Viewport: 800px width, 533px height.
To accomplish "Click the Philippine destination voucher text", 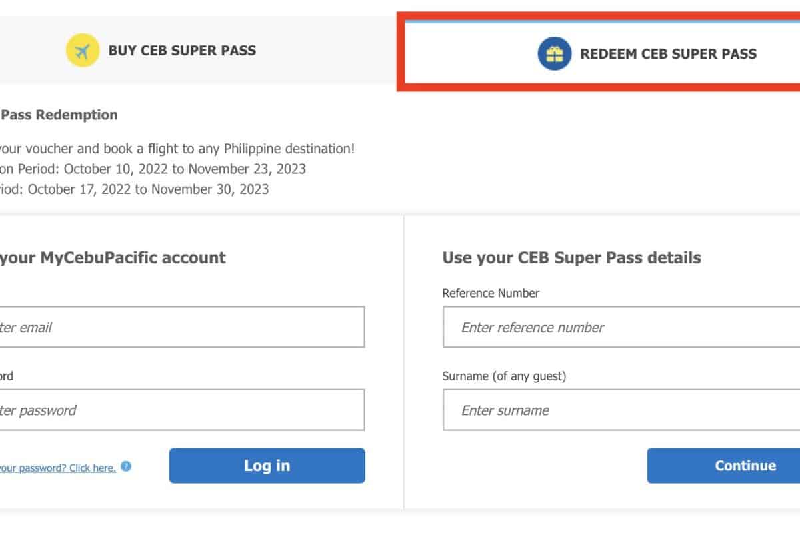I will (177, 149).
